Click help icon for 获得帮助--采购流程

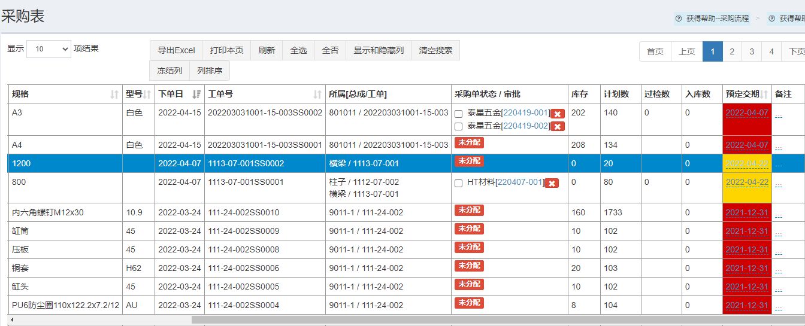pos(678,19)
